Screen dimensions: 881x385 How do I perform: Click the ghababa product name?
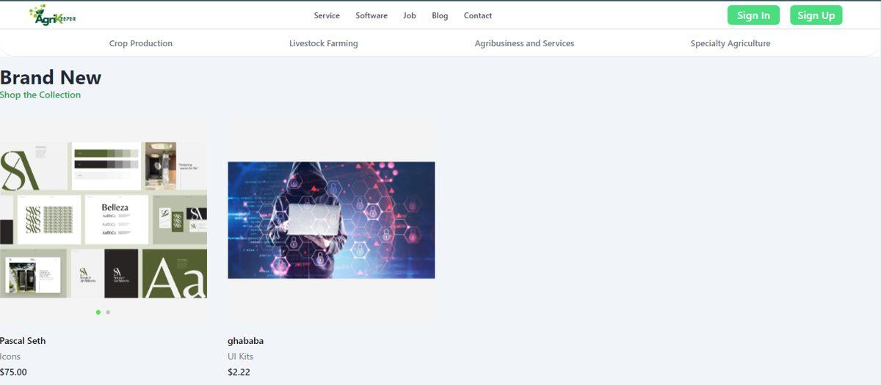pos(246,341)
